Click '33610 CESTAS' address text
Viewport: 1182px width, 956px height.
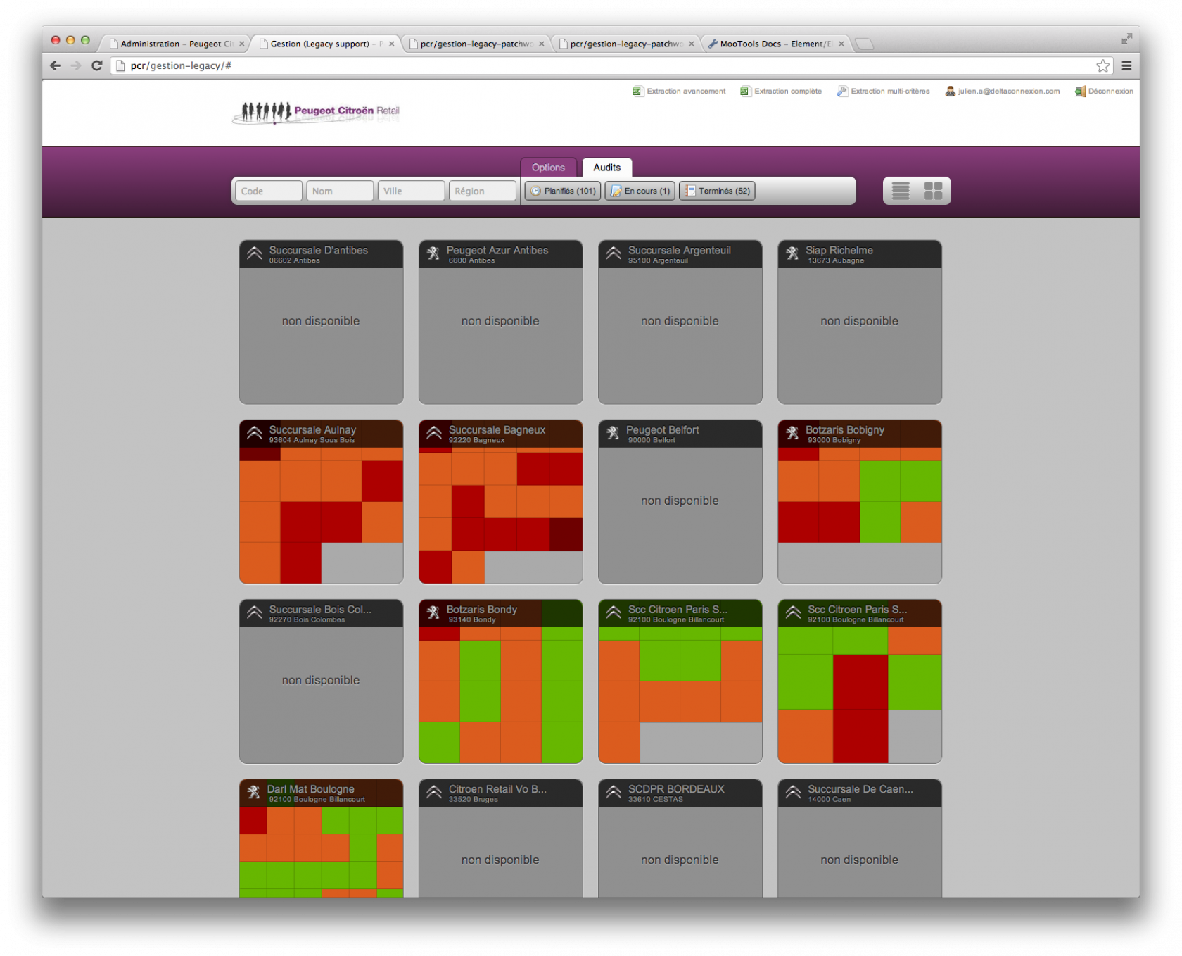[656, 799]
